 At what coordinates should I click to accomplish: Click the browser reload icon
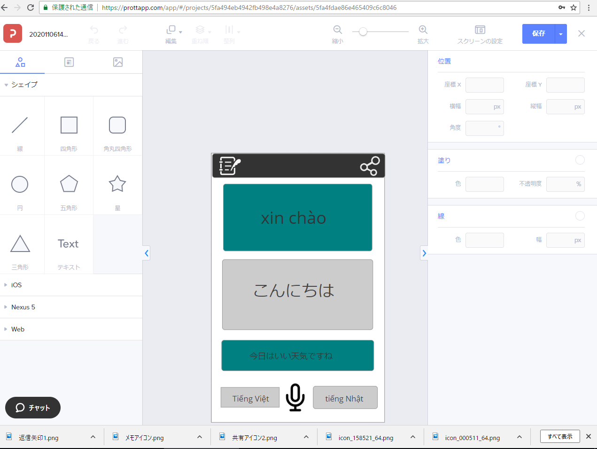point(31,8)
